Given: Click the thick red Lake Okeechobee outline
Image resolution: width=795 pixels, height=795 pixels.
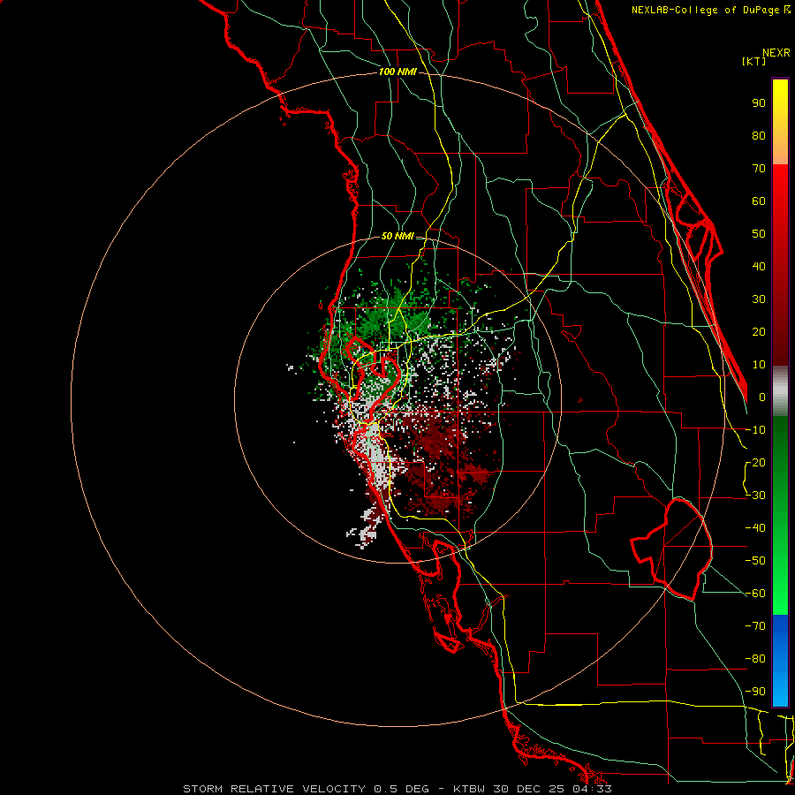Looking at the screenshot, I should (674, 550).
